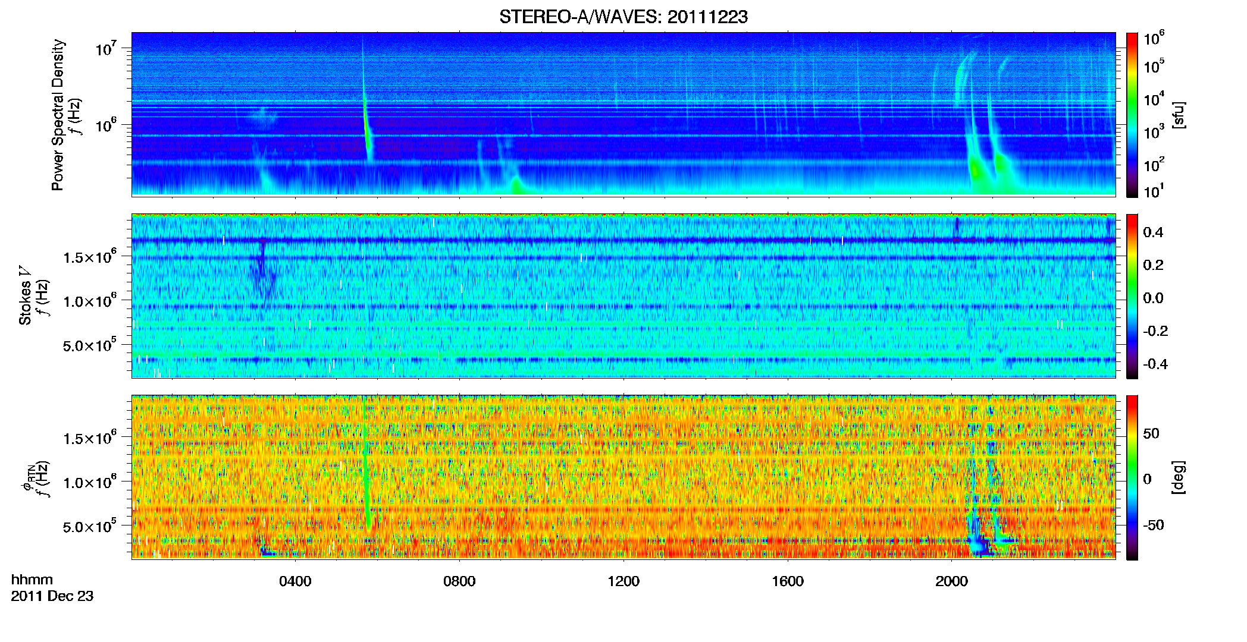The image size is (1247, 642).
Task: Click the power spectral density color bar
Action: (x=1132, y=115)
